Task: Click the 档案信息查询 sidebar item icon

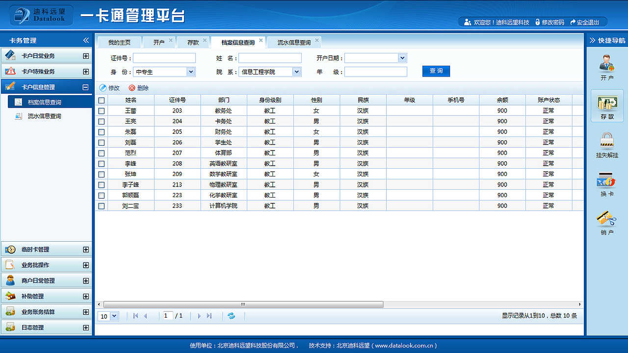Action: pyautogui.click(x=18, y=102)
